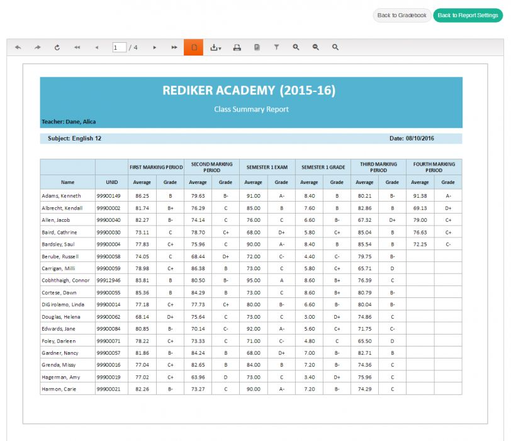Select the Cortese, Dawn name cell
511x441 pixels.
pos(68,292)
